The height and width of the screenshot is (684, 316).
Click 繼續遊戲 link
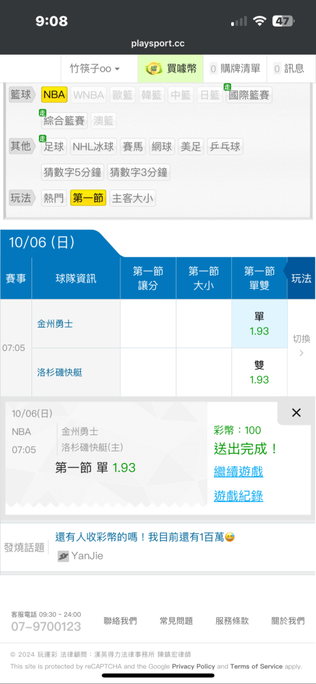pyautogui.click(x=238, y=471)
